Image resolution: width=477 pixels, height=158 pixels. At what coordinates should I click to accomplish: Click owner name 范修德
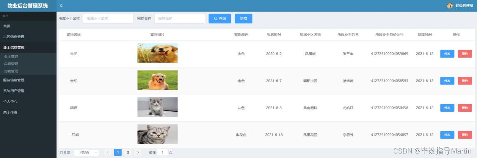point(348,81)
